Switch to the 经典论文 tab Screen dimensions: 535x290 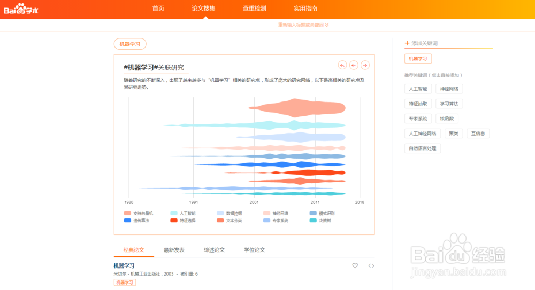pos(134,250)
